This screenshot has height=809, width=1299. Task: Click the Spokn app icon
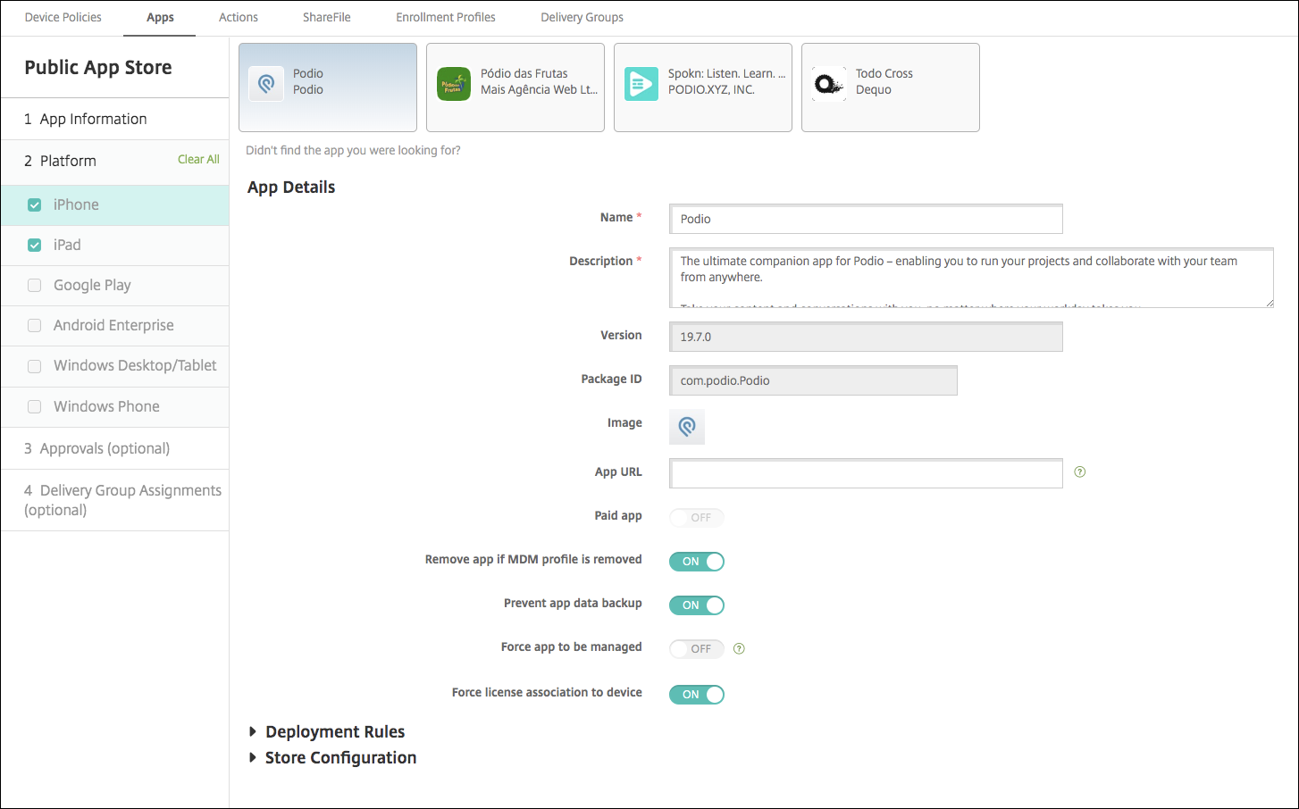(641, 84)
